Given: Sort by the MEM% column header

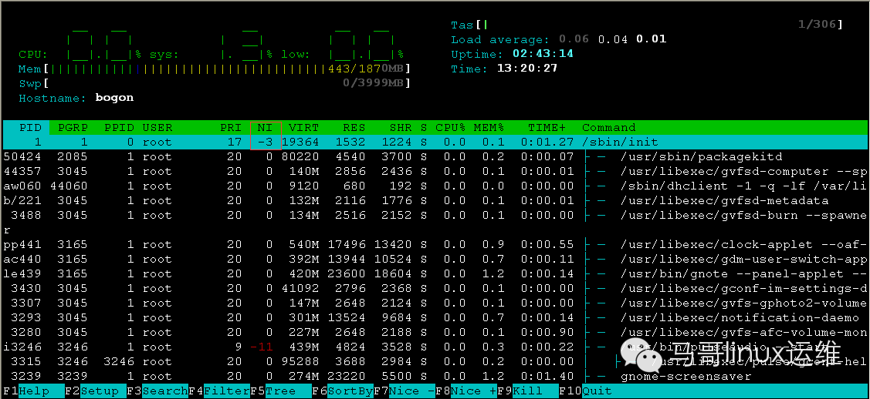Looking at the screenshot, I should tap(489, 127).
